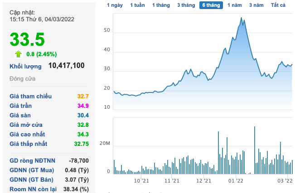
Task: Click the active 6 tháng tab
Action: (x=211, y=5)
